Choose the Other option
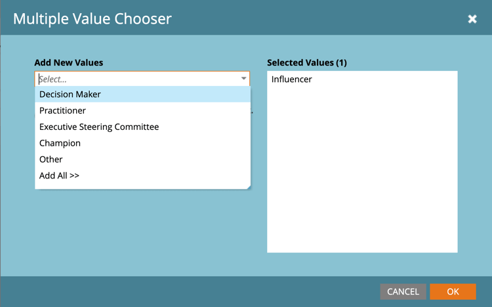 [51, 159]
